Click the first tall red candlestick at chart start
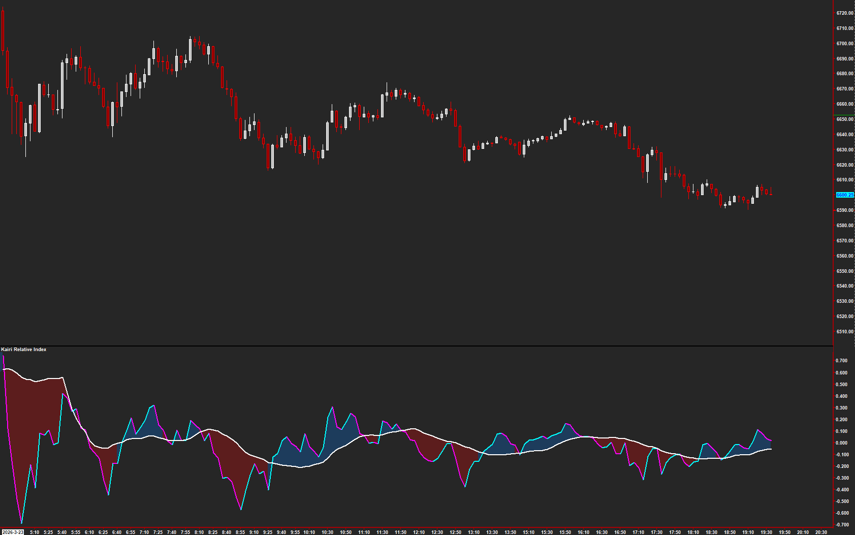Viewport: 855px width, 535px height. click(x=3, y=30)
